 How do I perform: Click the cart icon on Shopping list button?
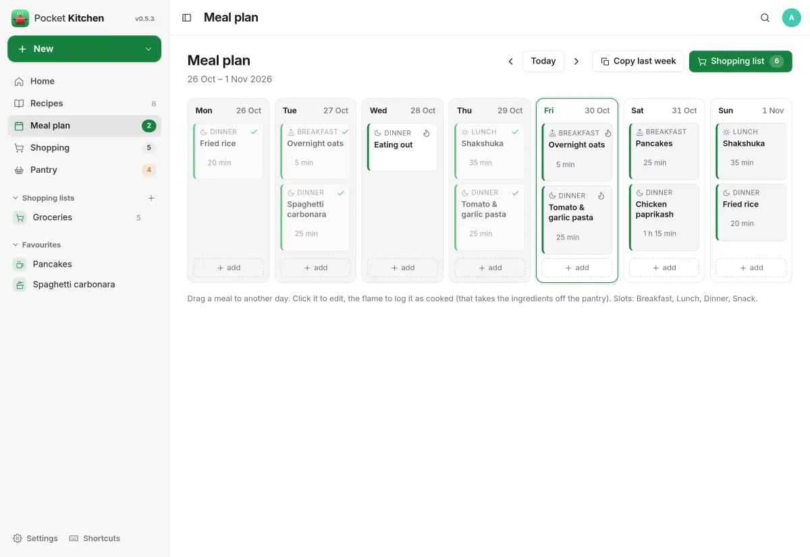[702, 61]
